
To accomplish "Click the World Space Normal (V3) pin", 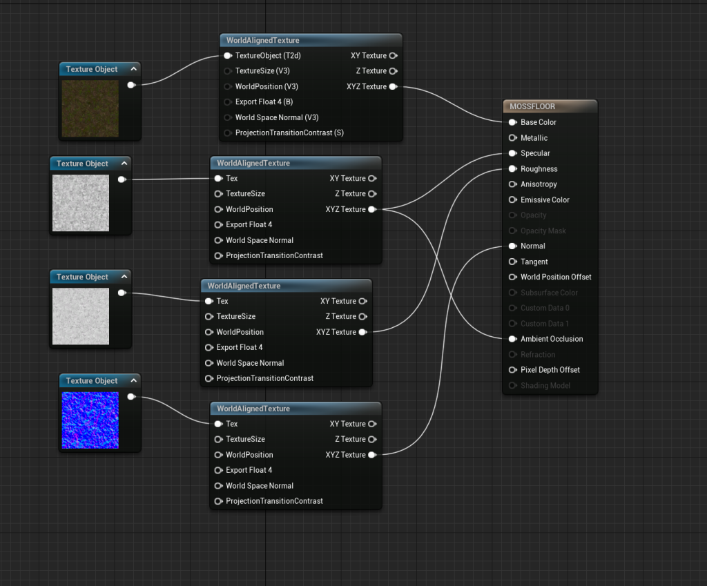I will click(x=228, y=117).
